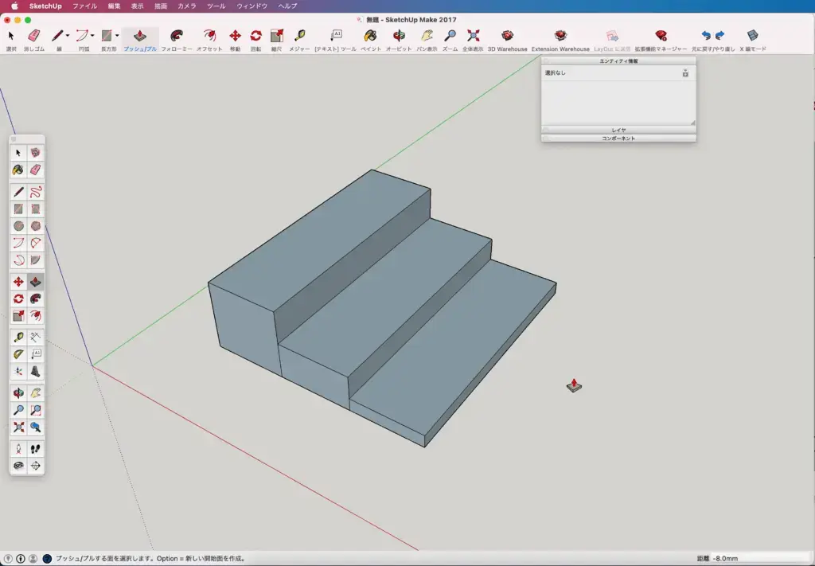Choose メジャー tape measure in top toolbar

click(x=299, y=40)
